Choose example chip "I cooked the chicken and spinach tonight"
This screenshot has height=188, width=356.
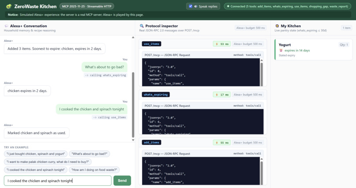tap(36, 170)
